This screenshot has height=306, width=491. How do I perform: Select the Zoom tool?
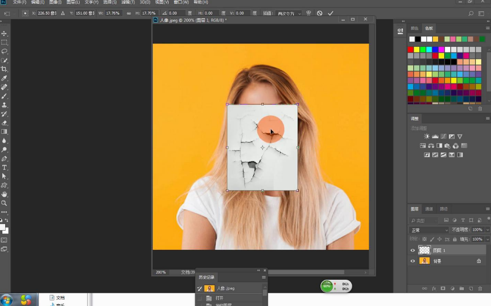pos(4,203)
